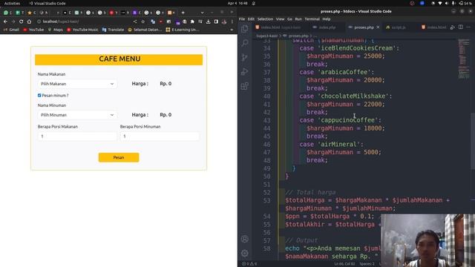Open the Run menu
This screenshot has height=267, width=475.
[298, 19]
